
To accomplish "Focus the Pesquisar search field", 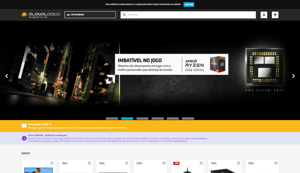I will tap(188, 15).
